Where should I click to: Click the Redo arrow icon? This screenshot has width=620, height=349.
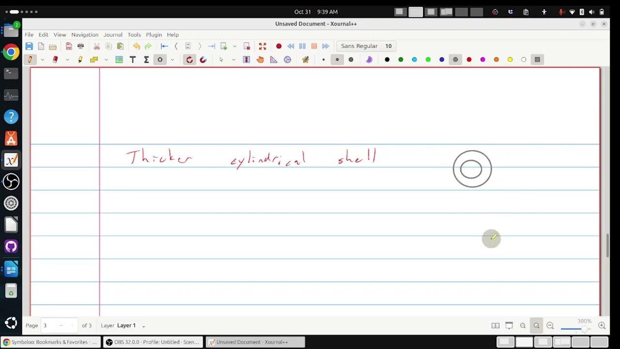(x=148, y=46)
